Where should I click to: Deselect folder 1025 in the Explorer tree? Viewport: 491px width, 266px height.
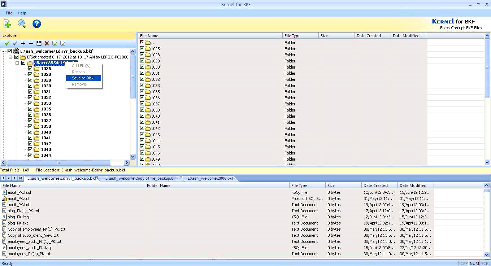click(30, 69)
